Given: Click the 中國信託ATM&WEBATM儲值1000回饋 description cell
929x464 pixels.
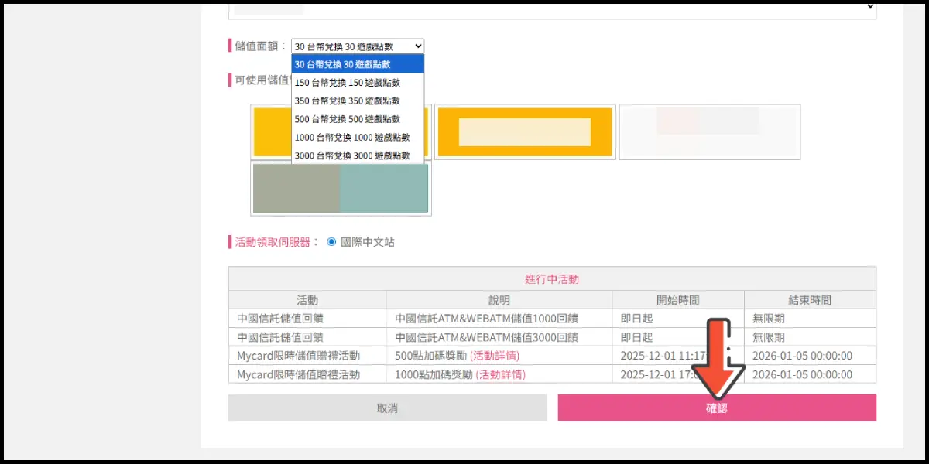Looking at the screenshot, I should pos(487,319).
